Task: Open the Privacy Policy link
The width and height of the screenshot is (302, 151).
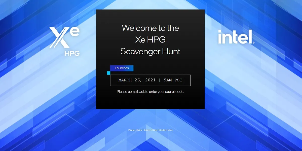Action: point(135,130)
